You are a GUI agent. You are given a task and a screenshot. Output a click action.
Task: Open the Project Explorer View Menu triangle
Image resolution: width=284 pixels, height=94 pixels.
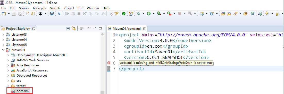[x=89, y=28]
